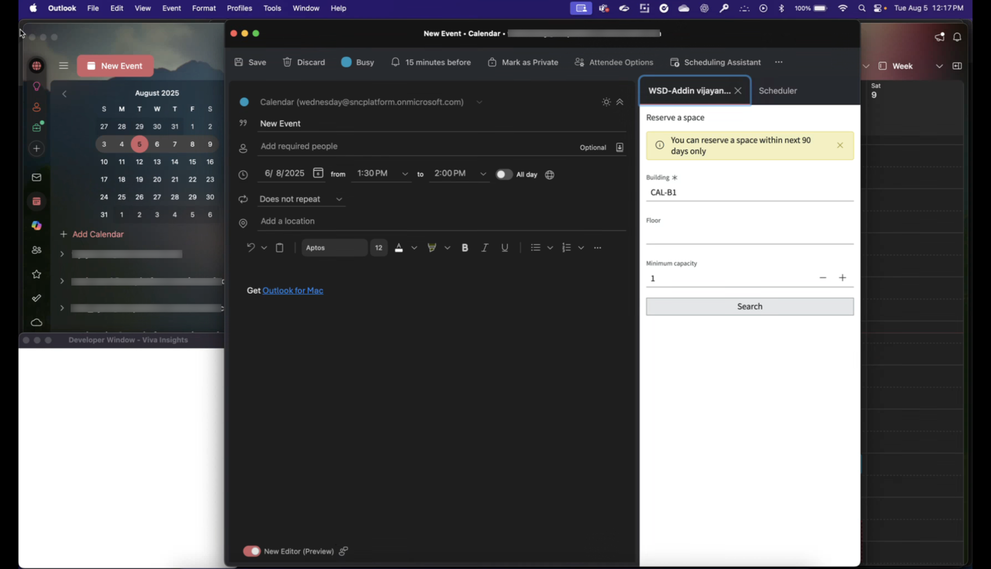This screenshot has width=991, height=569.
Task: Insert a numbered list
Action: point(567,248)
